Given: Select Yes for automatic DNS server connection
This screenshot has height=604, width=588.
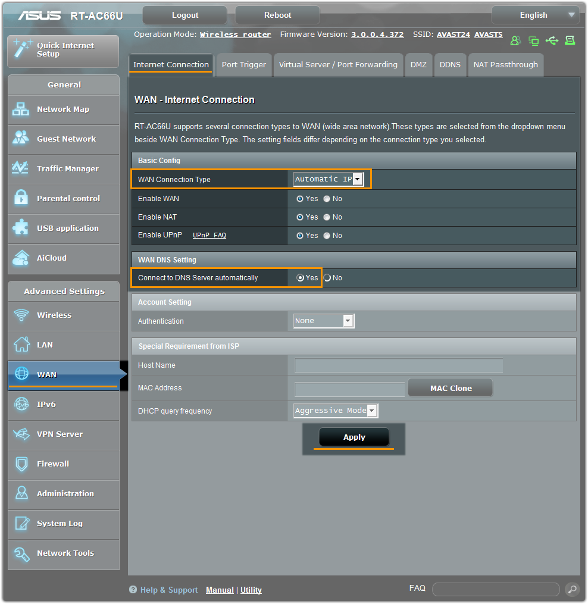Looking at the screenshot, I should coord(300,278).
